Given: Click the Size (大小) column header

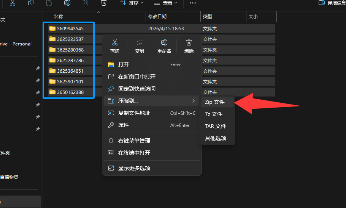Looking at the screenshot, I should click(253, 17).
